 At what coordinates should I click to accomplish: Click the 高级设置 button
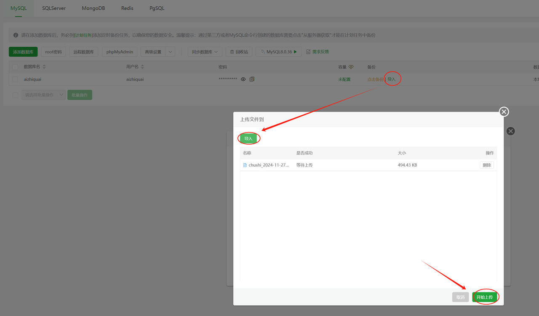(x=153, y=52)
